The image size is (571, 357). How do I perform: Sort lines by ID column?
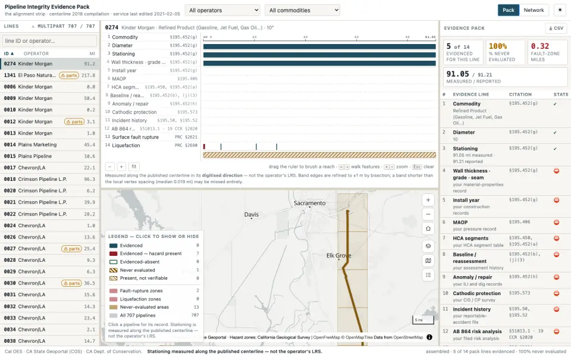9,54
